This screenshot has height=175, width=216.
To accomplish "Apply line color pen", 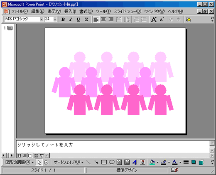I will [164, 162].
